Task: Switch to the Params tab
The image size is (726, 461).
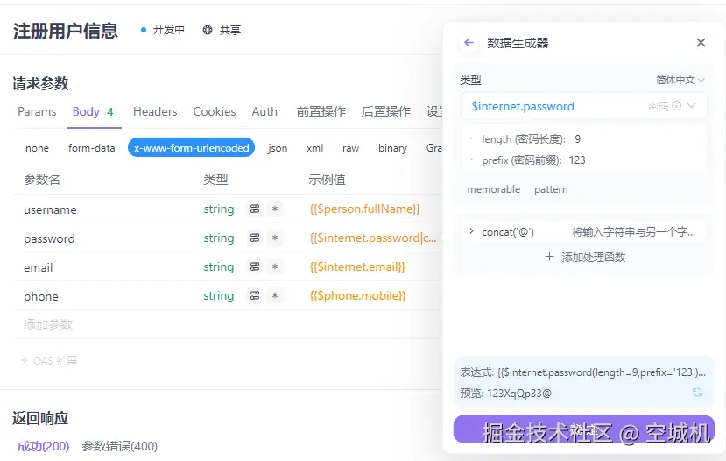Action: click(x=37, y=111)
